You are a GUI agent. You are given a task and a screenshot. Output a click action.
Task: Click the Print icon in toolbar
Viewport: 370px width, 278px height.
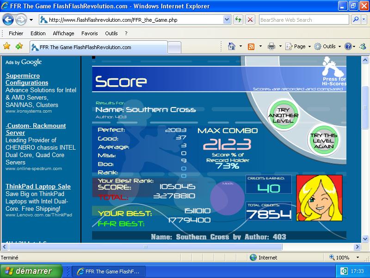(271, 46)
